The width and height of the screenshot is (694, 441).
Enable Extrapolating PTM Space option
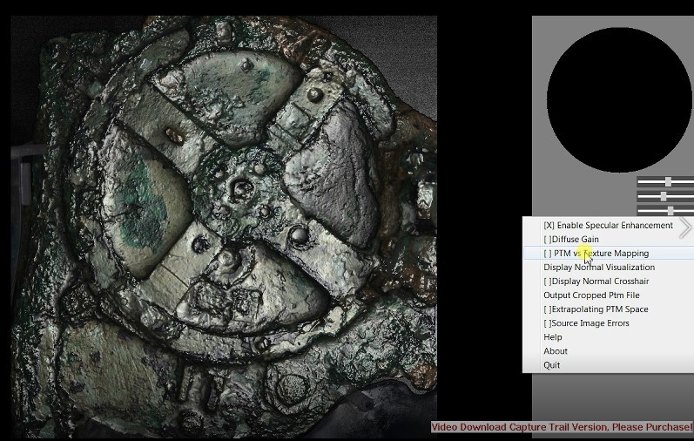click(x=596, y=309)
